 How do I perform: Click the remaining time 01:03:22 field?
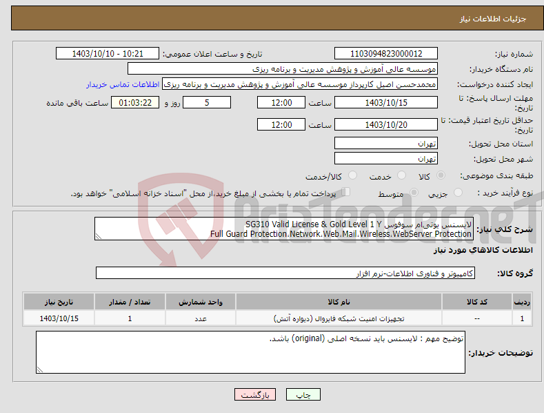135,102
